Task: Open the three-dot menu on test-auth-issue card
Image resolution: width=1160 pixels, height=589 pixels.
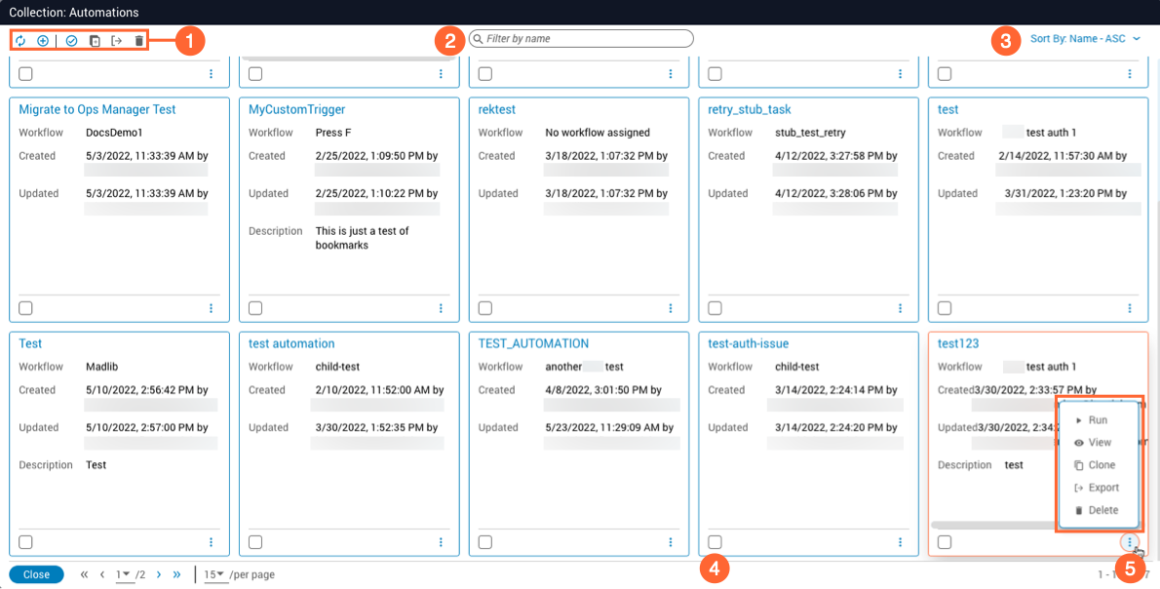Action: pos(901,542)
